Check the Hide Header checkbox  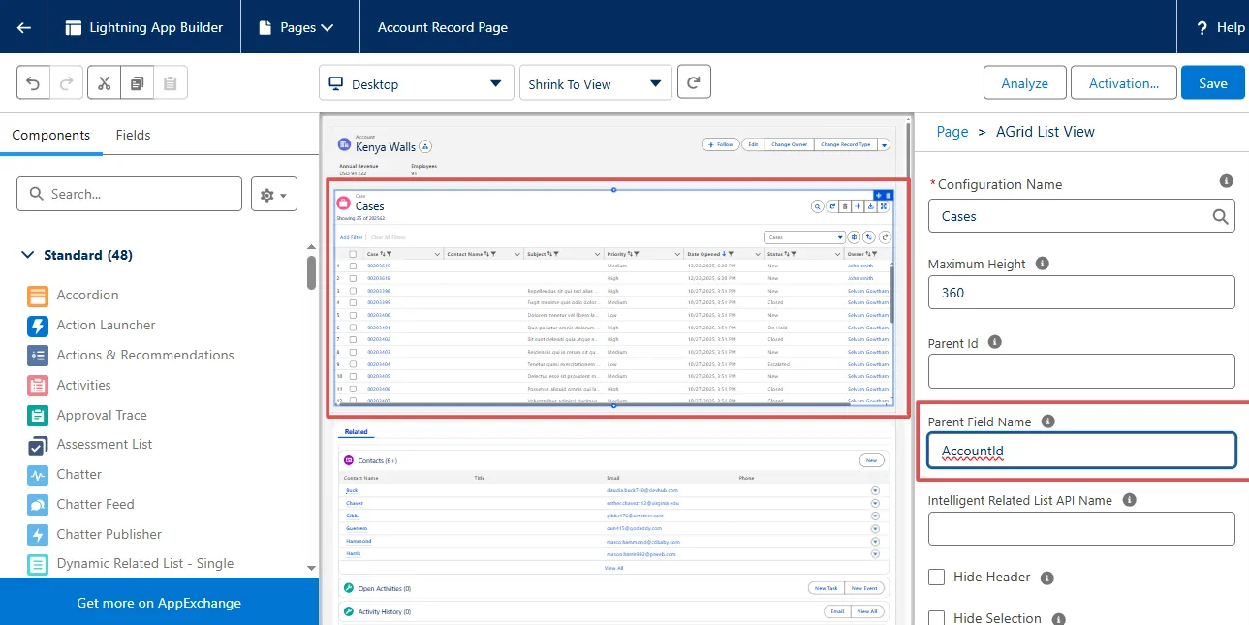937,578
